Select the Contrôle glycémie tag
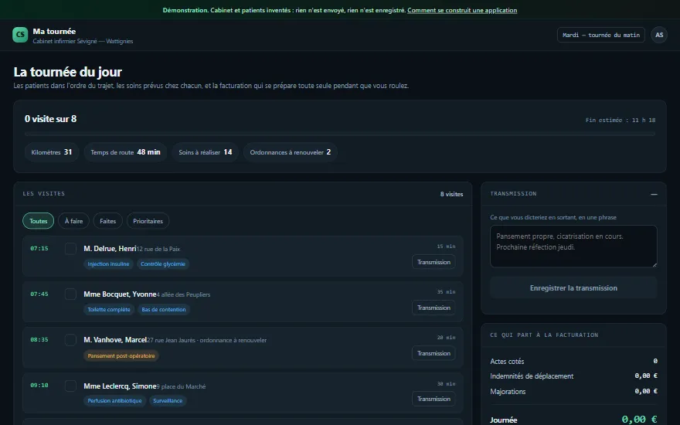680x425 pixels. [x=162, y=263]
